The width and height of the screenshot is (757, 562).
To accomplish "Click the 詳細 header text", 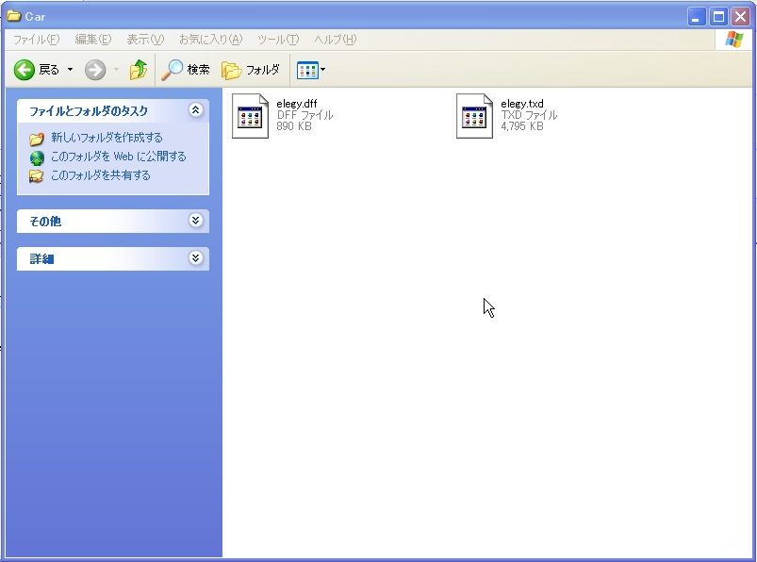I will pyautogui.click(x=41, y=258).
